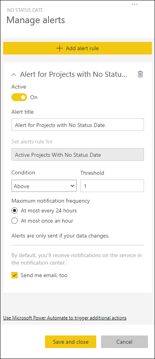The image size is (155, 359).
Task: Open the Condition dropdown showing Above
Action: [x=44, y=186]
